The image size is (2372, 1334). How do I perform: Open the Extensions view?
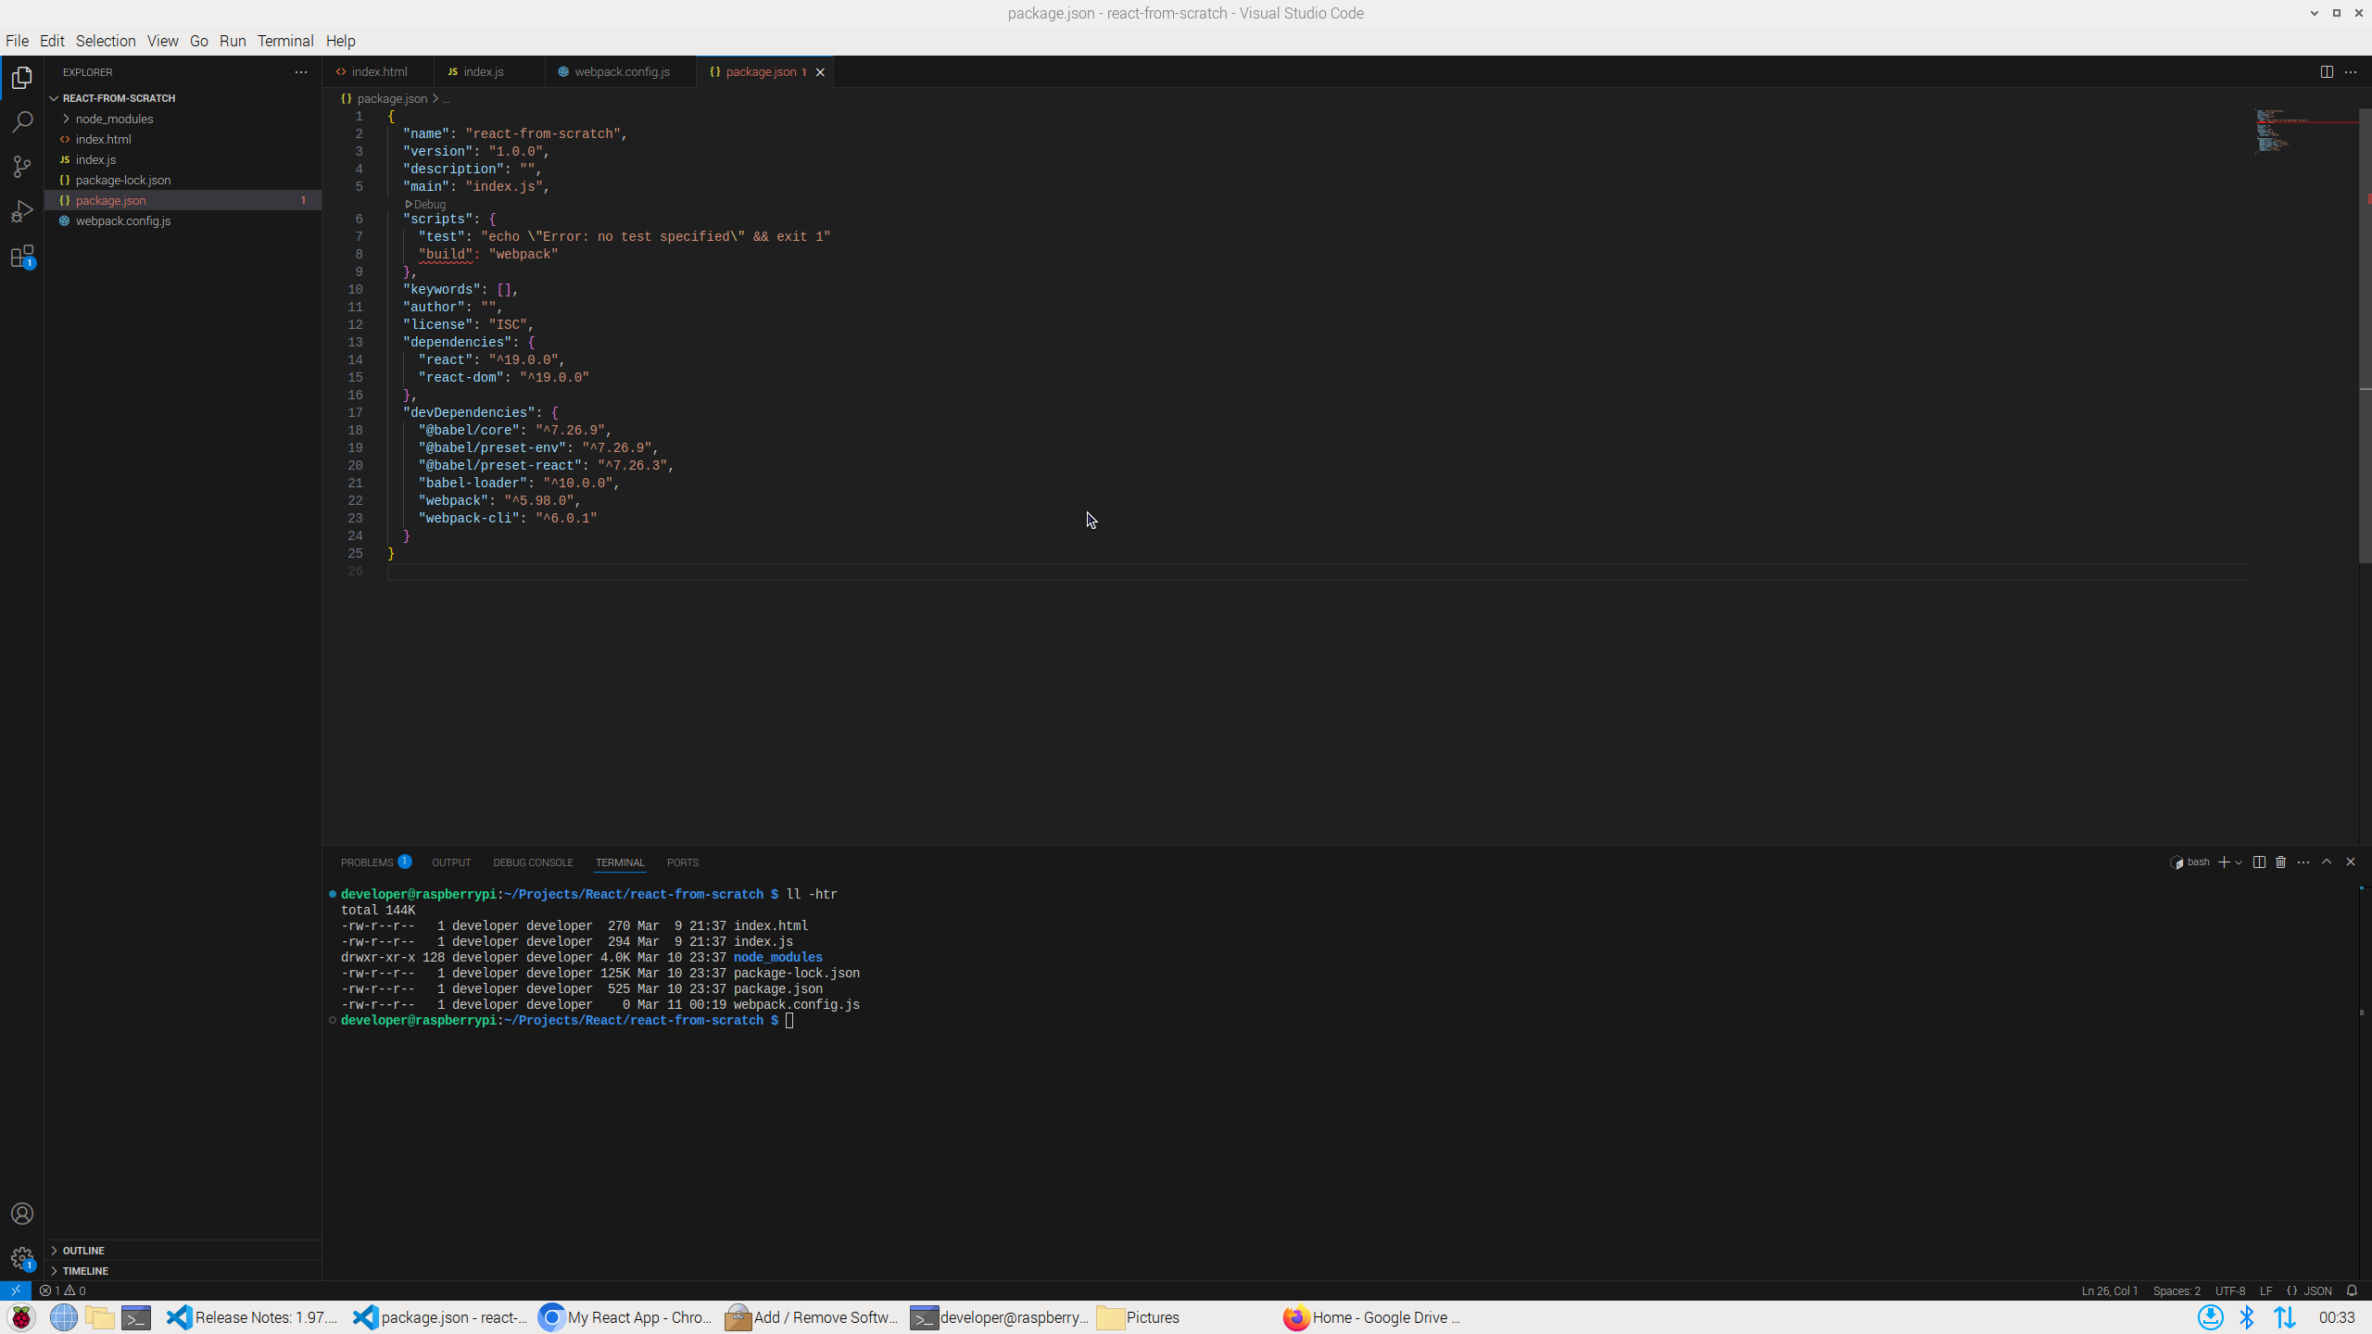[x=22, y=257]
